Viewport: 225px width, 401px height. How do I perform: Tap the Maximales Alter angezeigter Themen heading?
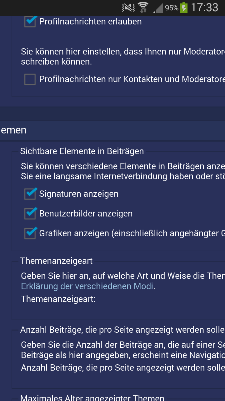point(92,398)
